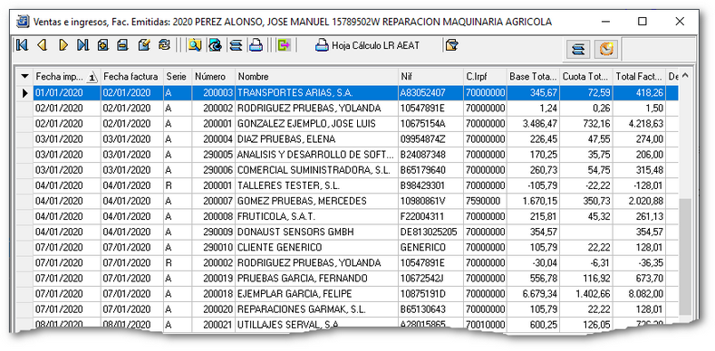Open the grid options triangle in header corner
The height and width of the screenshot is (351, 715).
pyautogui.click(x=24, y=76)
